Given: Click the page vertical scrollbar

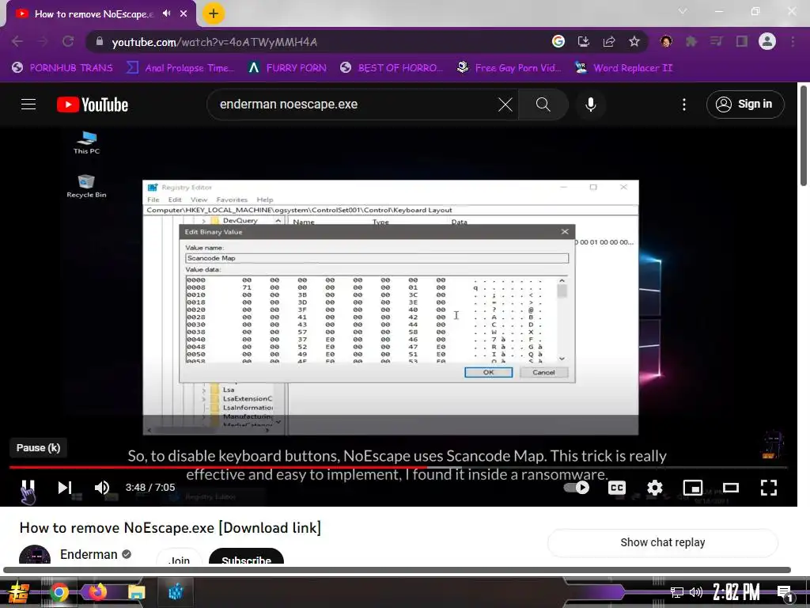Looking at the screenshot, I should point(804,135).
